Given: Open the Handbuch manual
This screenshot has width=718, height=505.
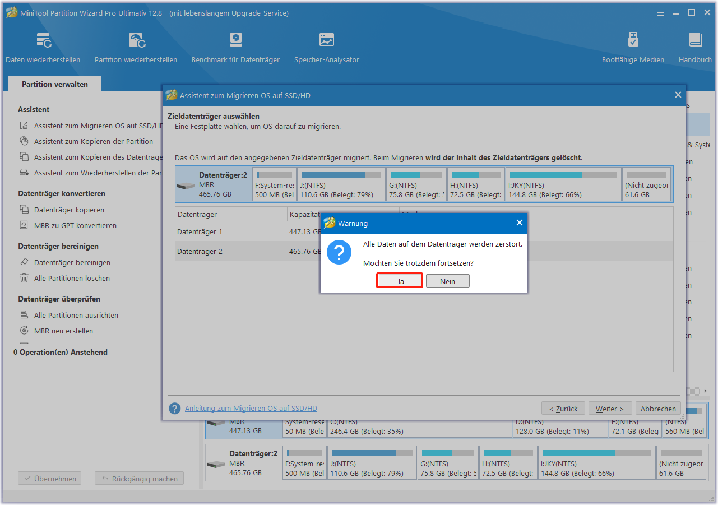Looking at the screenshot, I should point(695,48).
